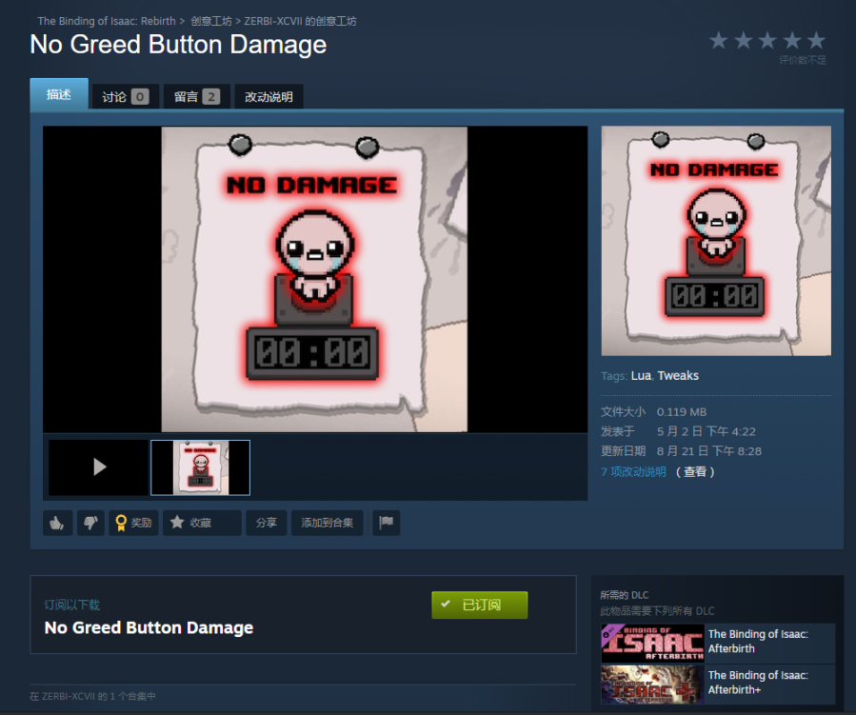Open The Binding of Isaac: Rebirth breadcrumb

click(x=107, y=21)
